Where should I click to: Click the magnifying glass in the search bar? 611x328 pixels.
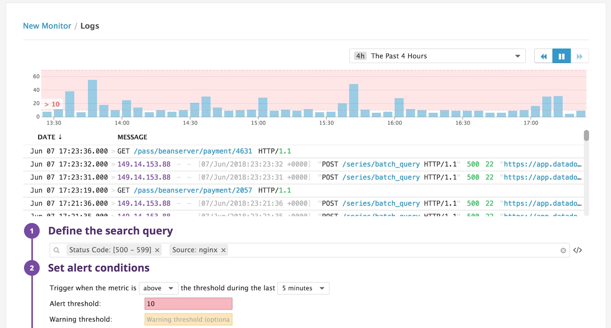click(x=56, y=250)
